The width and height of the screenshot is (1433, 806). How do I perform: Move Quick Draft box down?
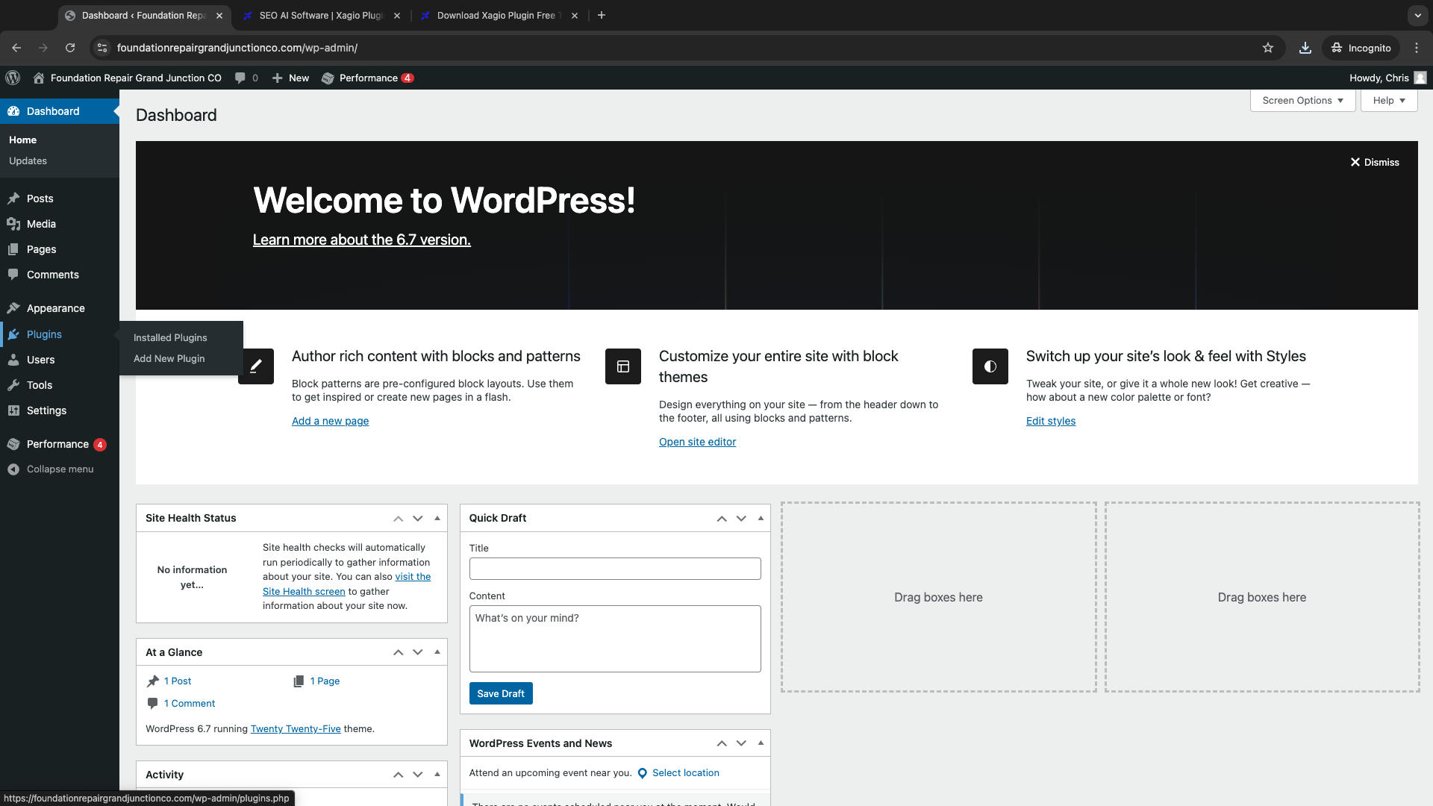coord(741,519)
